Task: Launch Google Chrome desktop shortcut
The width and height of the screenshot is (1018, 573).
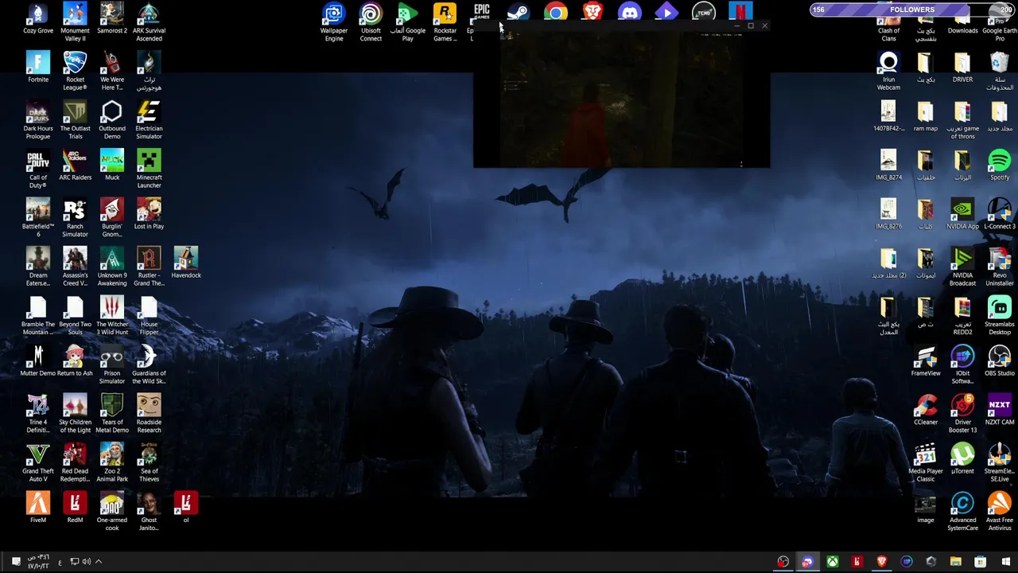Action: click(x=556, y=13)
